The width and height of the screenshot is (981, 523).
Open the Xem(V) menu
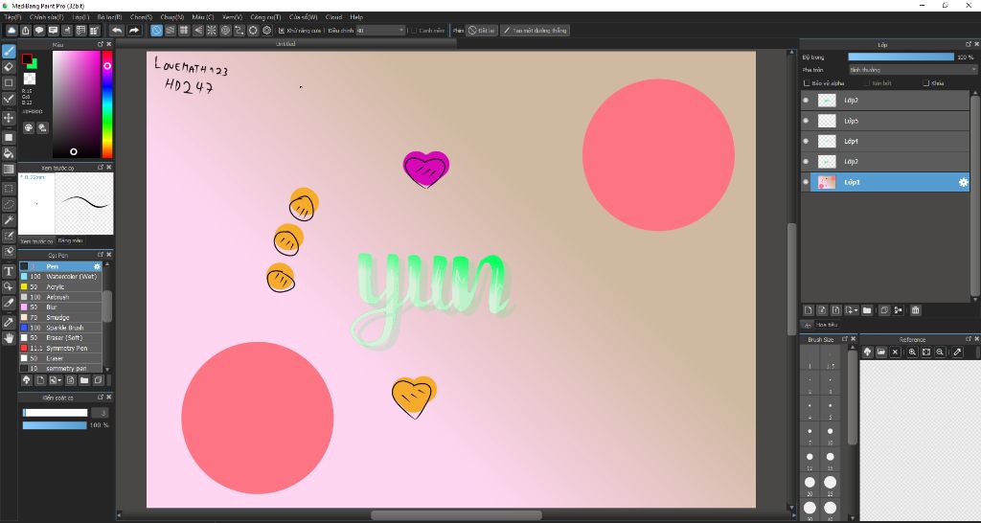[232, 17]
